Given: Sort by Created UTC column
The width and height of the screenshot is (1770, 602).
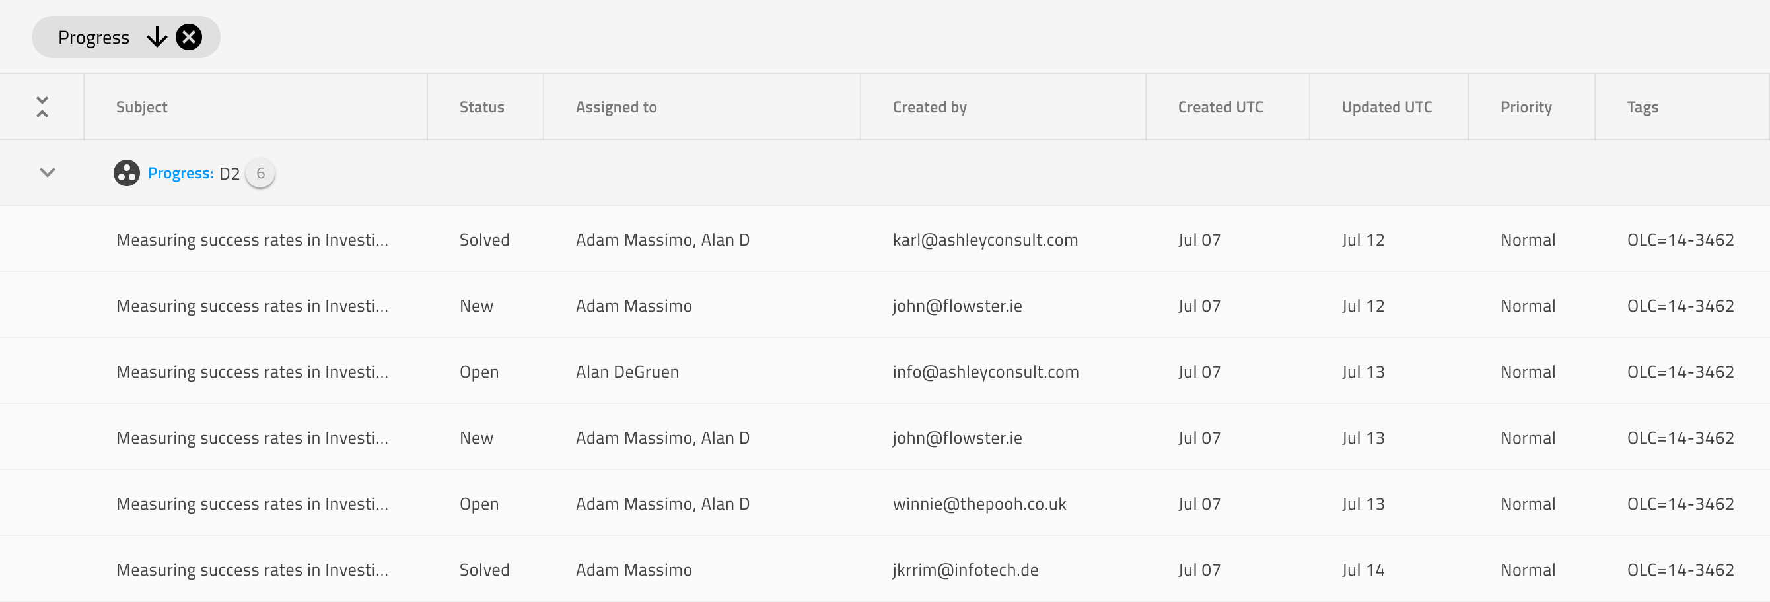Looking at the screenshot, I should pyautogui.click(x=1220, y=107).
